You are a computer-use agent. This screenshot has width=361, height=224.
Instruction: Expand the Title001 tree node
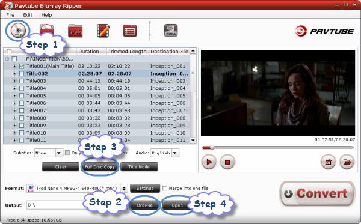click(14, 67)
